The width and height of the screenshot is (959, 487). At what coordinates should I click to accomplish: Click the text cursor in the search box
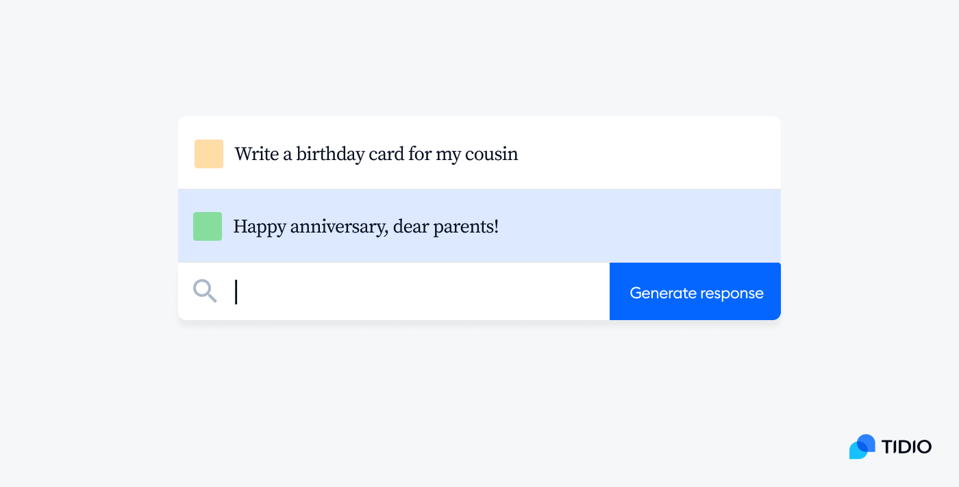point(236,291)
